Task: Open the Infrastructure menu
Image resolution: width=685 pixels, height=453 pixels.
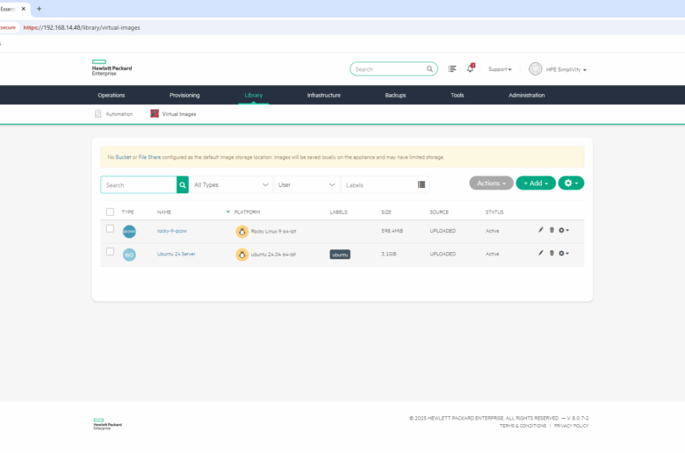Action: point(323,95)
